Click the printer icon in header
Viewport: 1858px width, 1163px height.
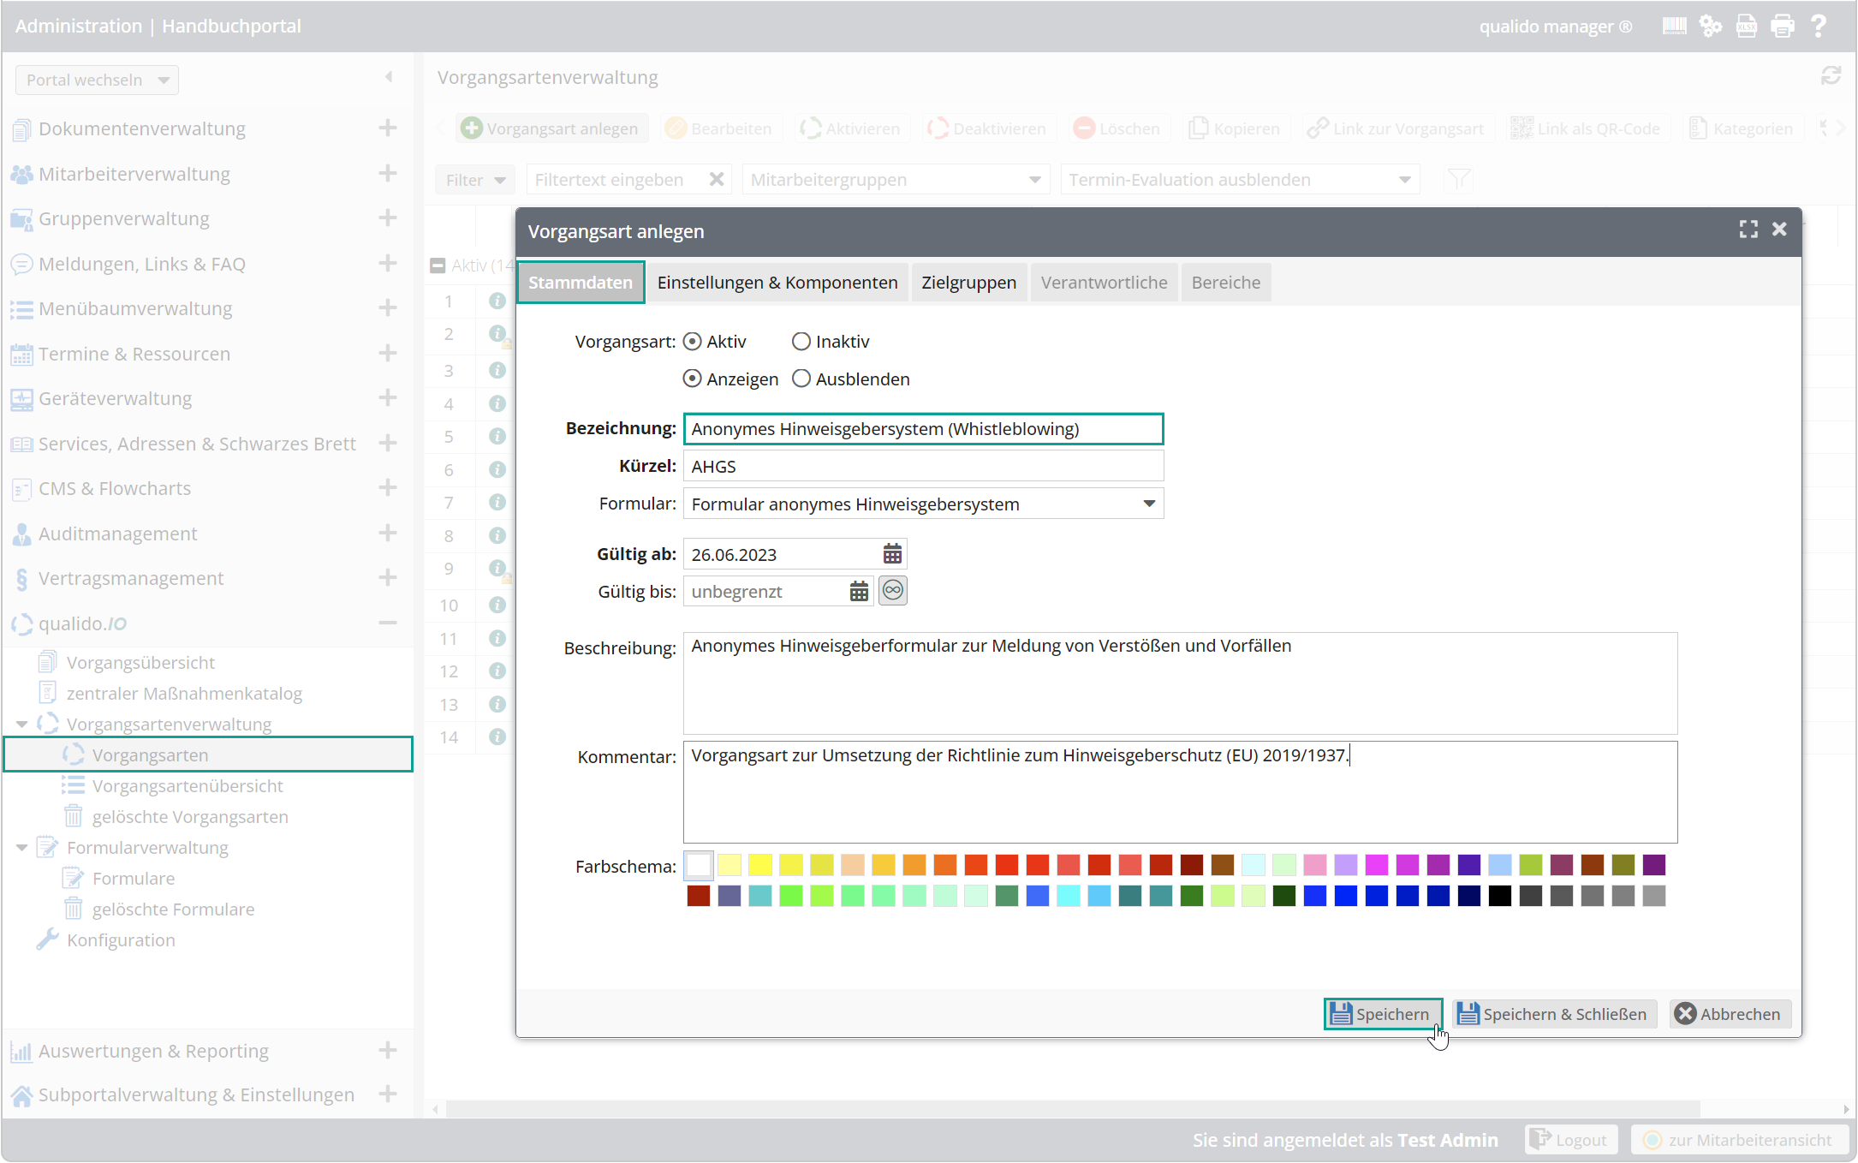click(1783, 27)
